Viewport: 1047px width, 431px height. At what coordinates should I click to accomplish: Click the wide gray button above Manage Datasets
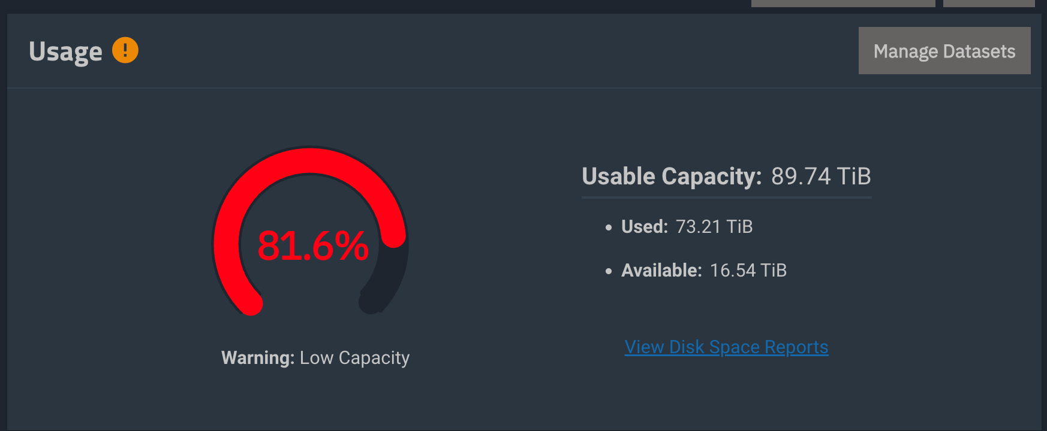843,3
